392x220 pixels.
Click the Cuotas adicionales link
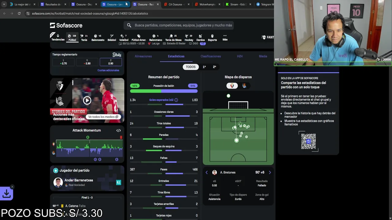108,70
